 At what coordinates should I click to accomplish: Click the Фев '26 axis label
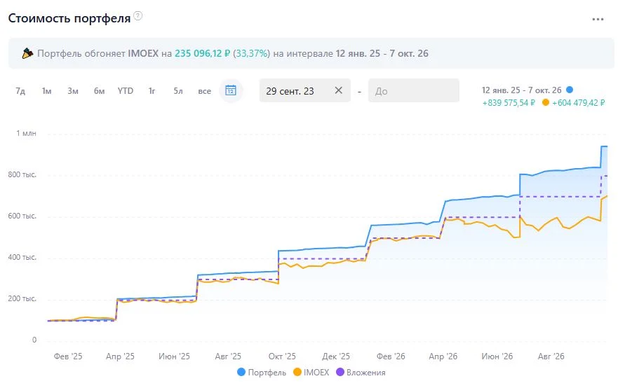coord(391,356)
